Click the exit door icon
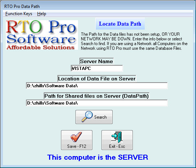Image resolution: width=196 pixels, height=168 pixels. tap(117, 137)
